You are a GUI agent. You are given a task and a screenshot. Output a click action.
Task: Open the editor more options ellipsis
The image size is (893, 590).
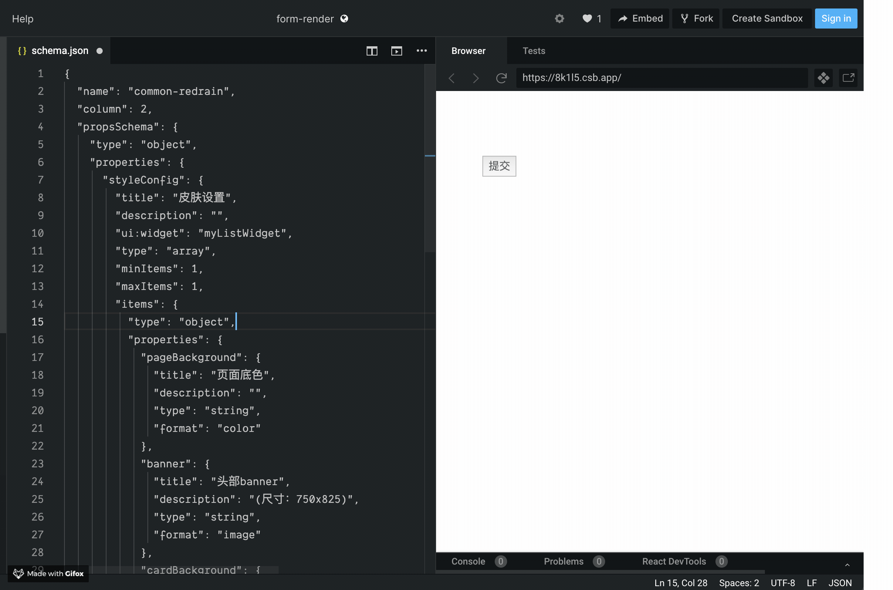[421, 51]
